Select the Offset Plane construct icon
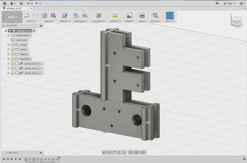The width and height of the screenshot is (247, 163). (99, 15)
